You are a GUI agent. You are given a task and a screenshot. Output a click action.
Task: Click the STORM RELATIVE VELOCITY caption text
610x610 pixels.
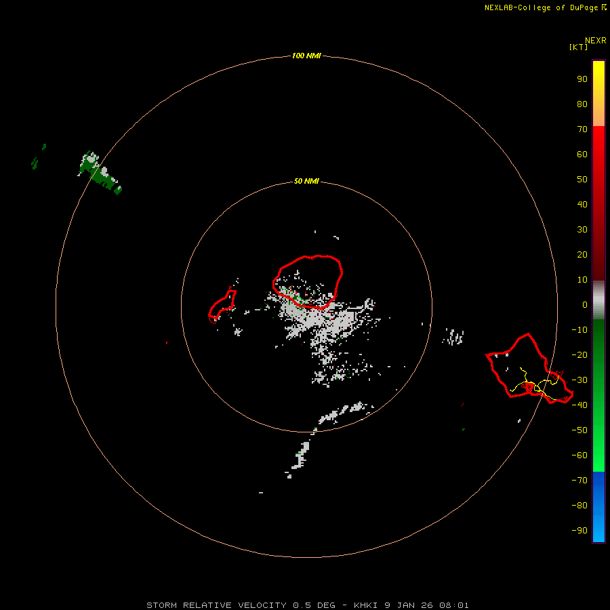point(216,605)
